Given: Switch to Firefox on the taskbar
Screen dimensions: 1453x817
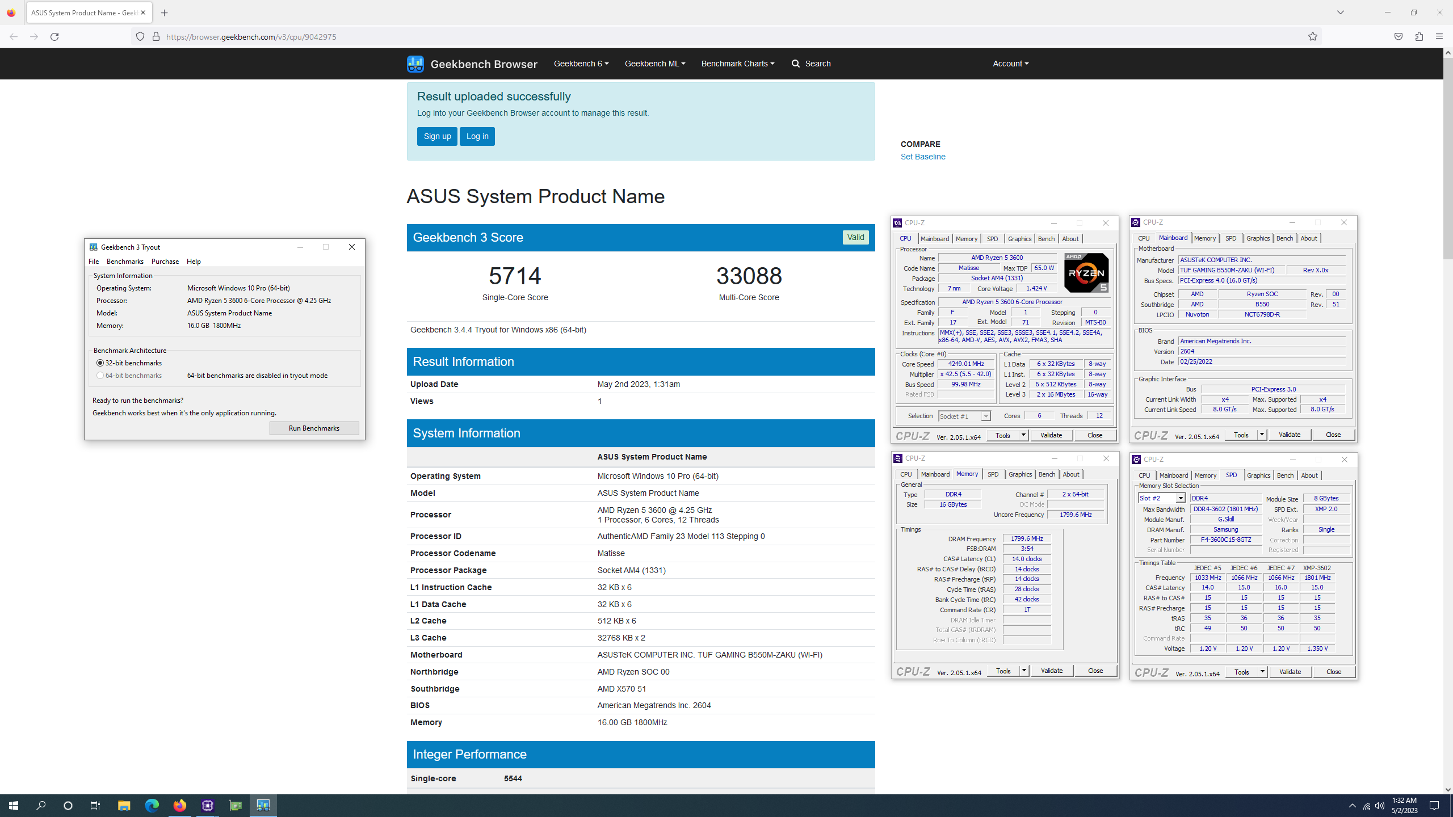Looking at the screenshot, I should [179, 806].
